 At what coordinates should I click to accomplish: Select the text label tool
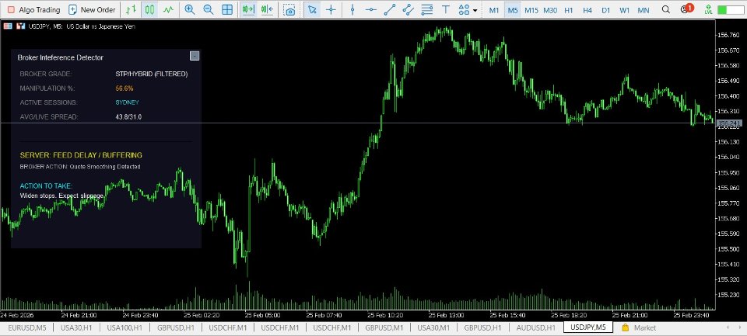[446, 9]
